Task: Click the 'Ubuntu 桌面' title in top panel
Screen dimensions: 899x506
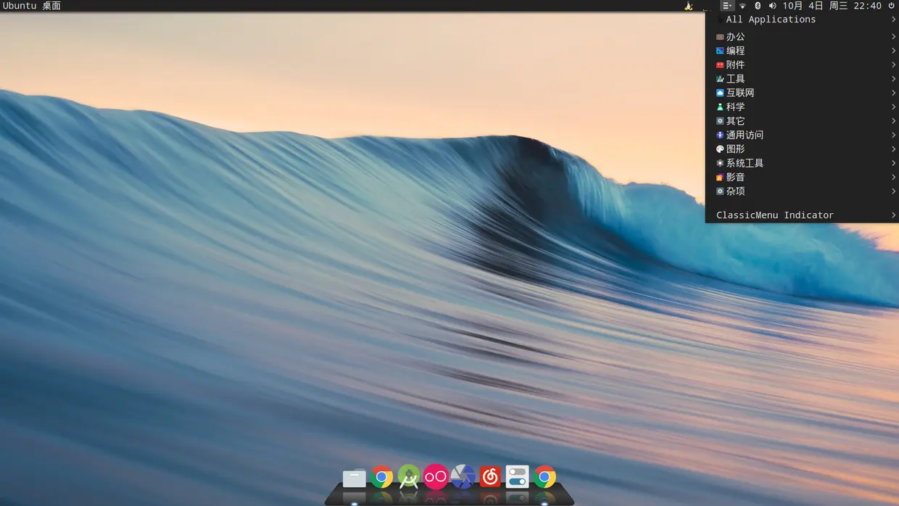Action: click(x=32, y=6)
